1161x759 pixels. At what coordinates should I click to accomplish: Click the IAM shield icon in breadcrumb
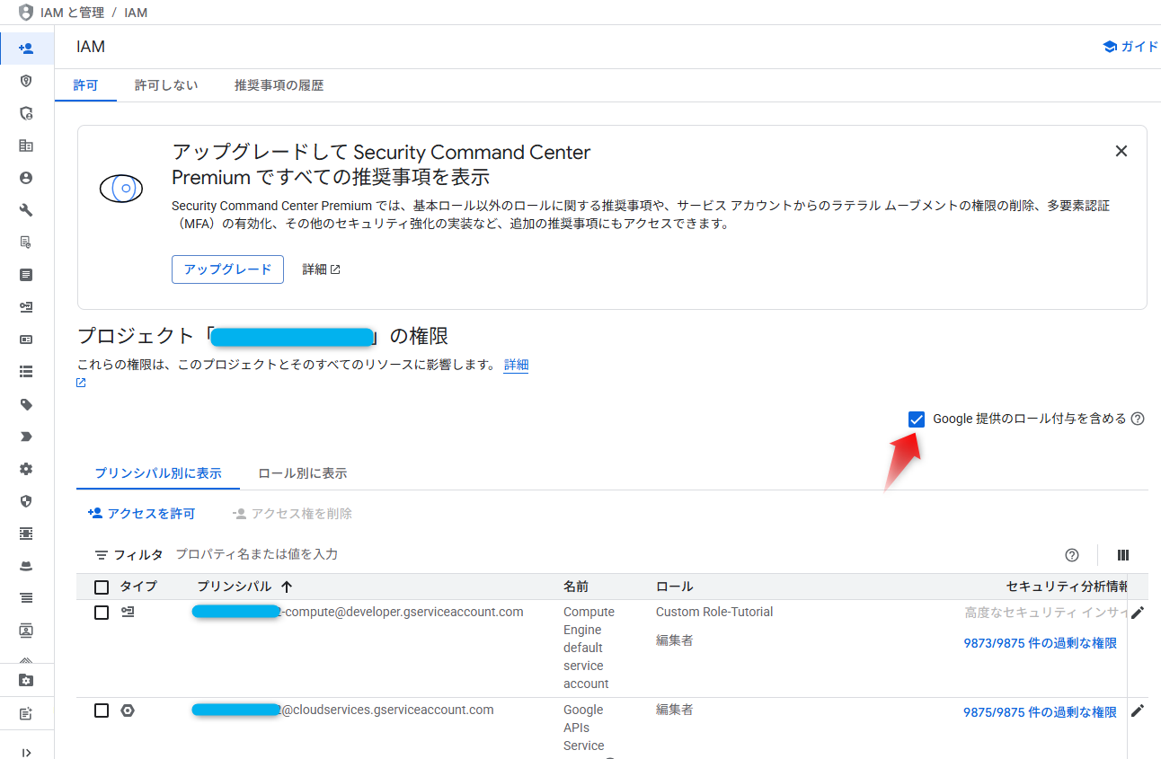[25, 13]
